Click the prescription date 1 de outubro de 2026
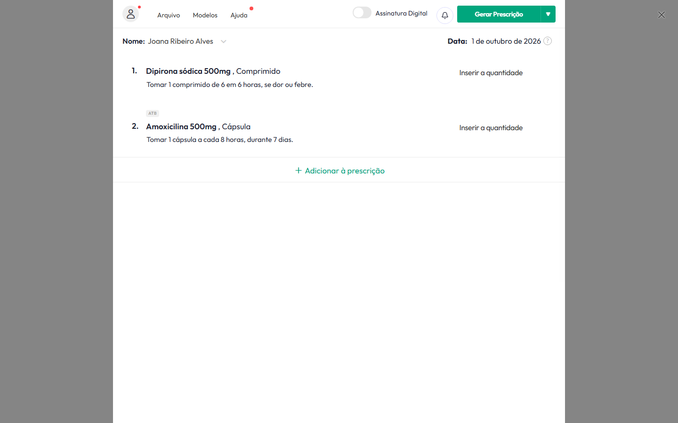 [506, 41]
